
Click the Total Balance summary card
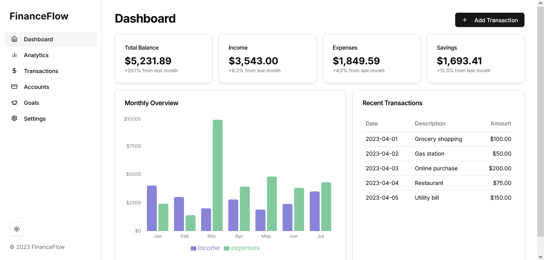coord(163,58)
